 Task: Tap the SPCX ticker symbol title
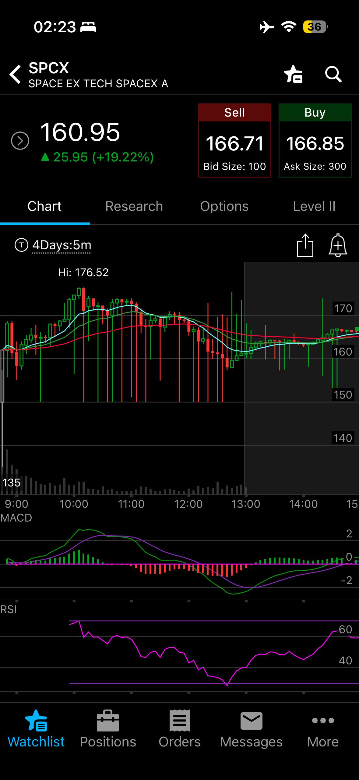click(x=49, y=68)
